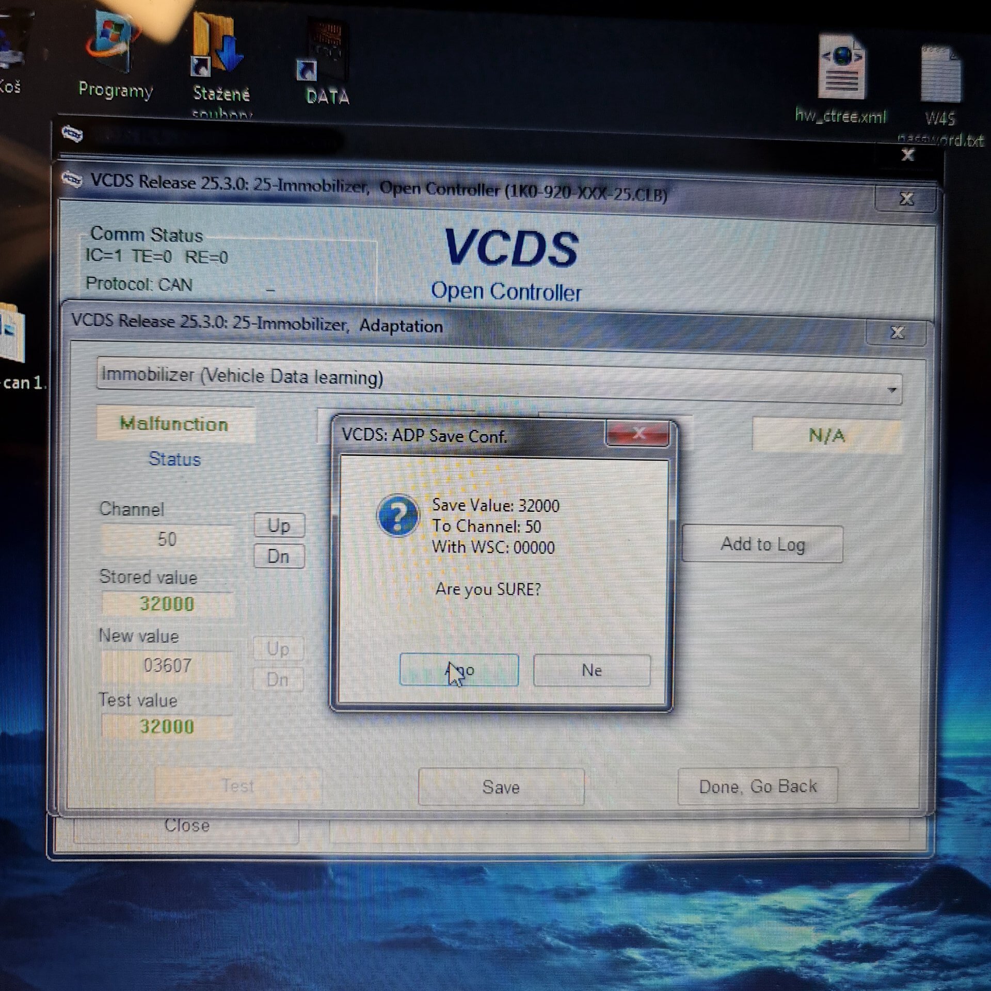Open the W4S password.txt desktop file
This screenshot has height=991, width=991.
point(940,93)
